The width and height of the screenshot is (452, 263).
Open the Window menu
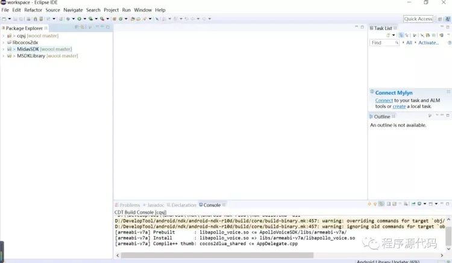pos(143,10)
